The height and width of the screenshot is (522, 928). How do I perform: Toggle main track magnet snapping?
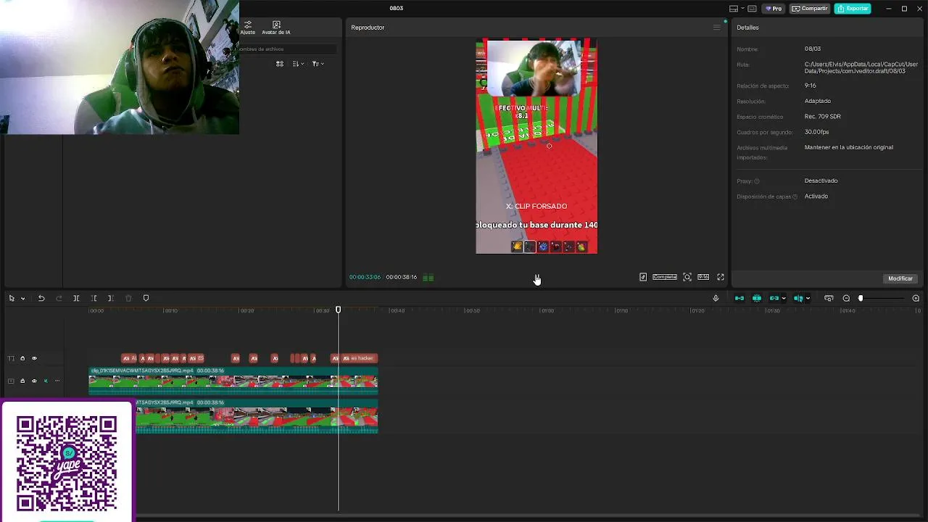[739, 298]
